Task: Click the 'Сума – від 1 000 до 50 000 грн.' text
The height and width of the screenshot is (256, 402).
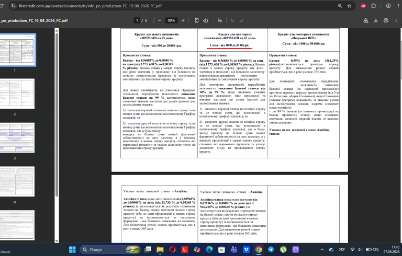Action: [x=304, y=44]
